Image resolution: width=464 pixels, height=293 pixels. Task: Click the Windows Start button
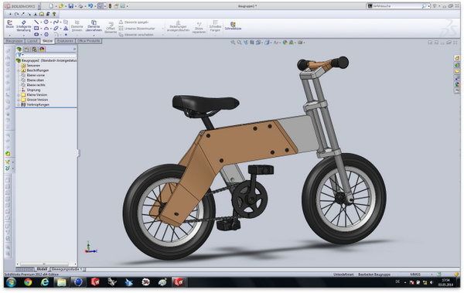(x=11, y=282)
